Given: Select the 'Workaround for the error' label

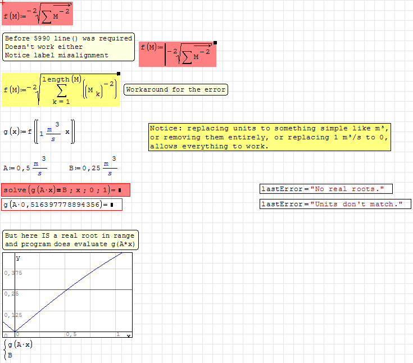Looking at the screenshot, I should coord(175,90).
